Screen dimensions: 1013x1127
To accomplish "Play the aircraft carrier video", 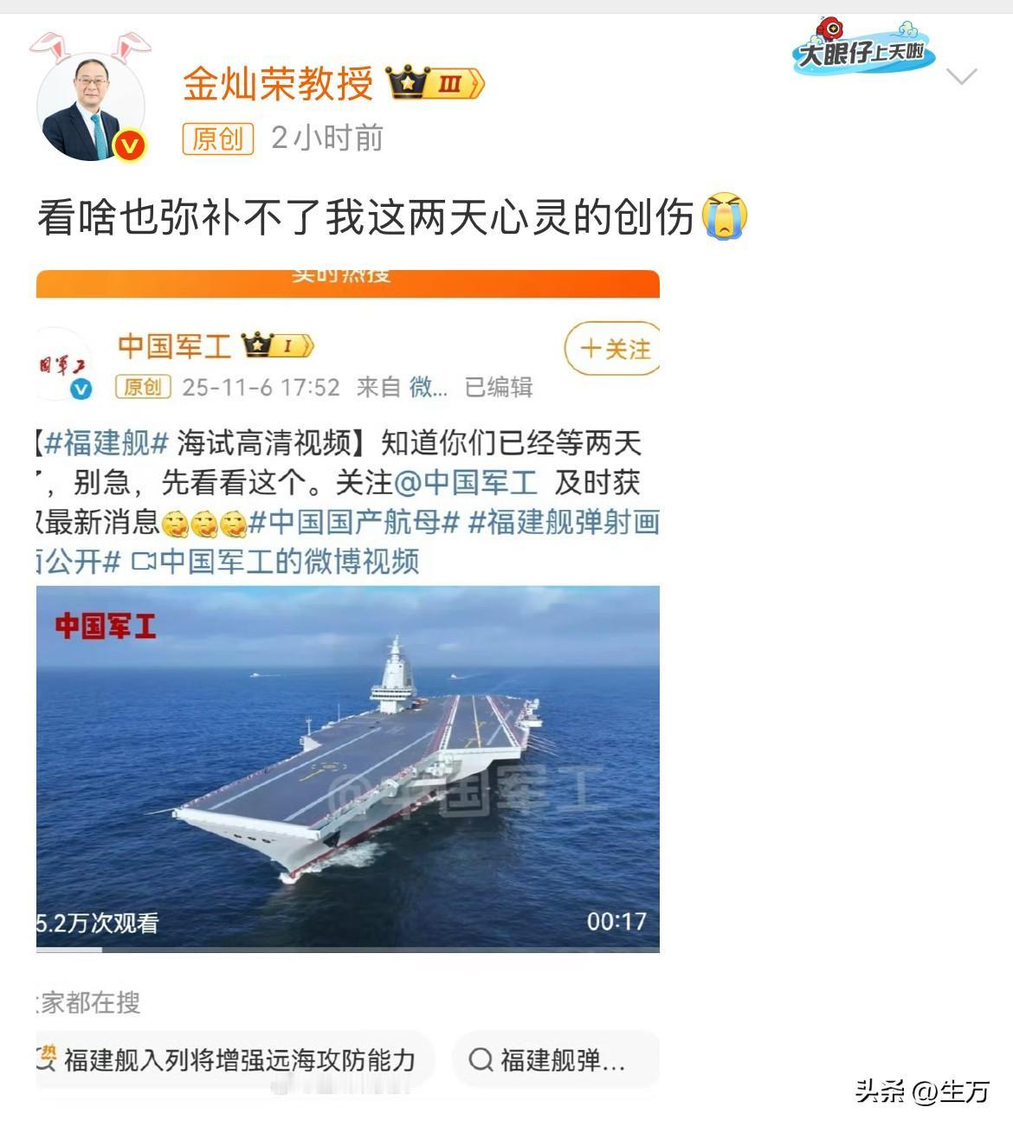I will point(348,766).
